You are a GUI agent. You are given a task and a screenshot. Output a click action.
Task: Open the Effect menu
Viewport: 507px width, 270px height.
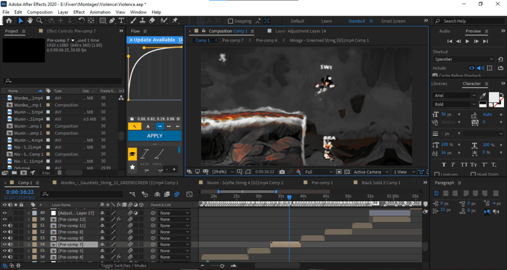[79, 12]
